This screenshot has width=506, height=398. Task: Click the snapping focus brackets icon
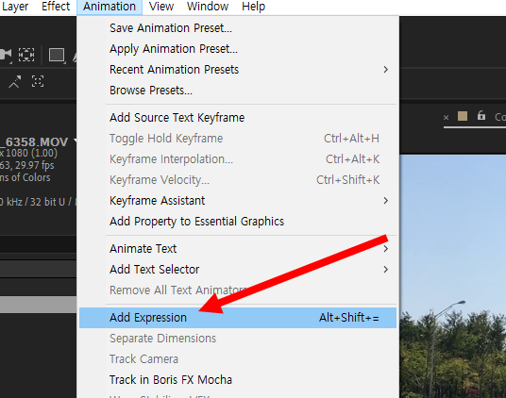tap(38, 81)
